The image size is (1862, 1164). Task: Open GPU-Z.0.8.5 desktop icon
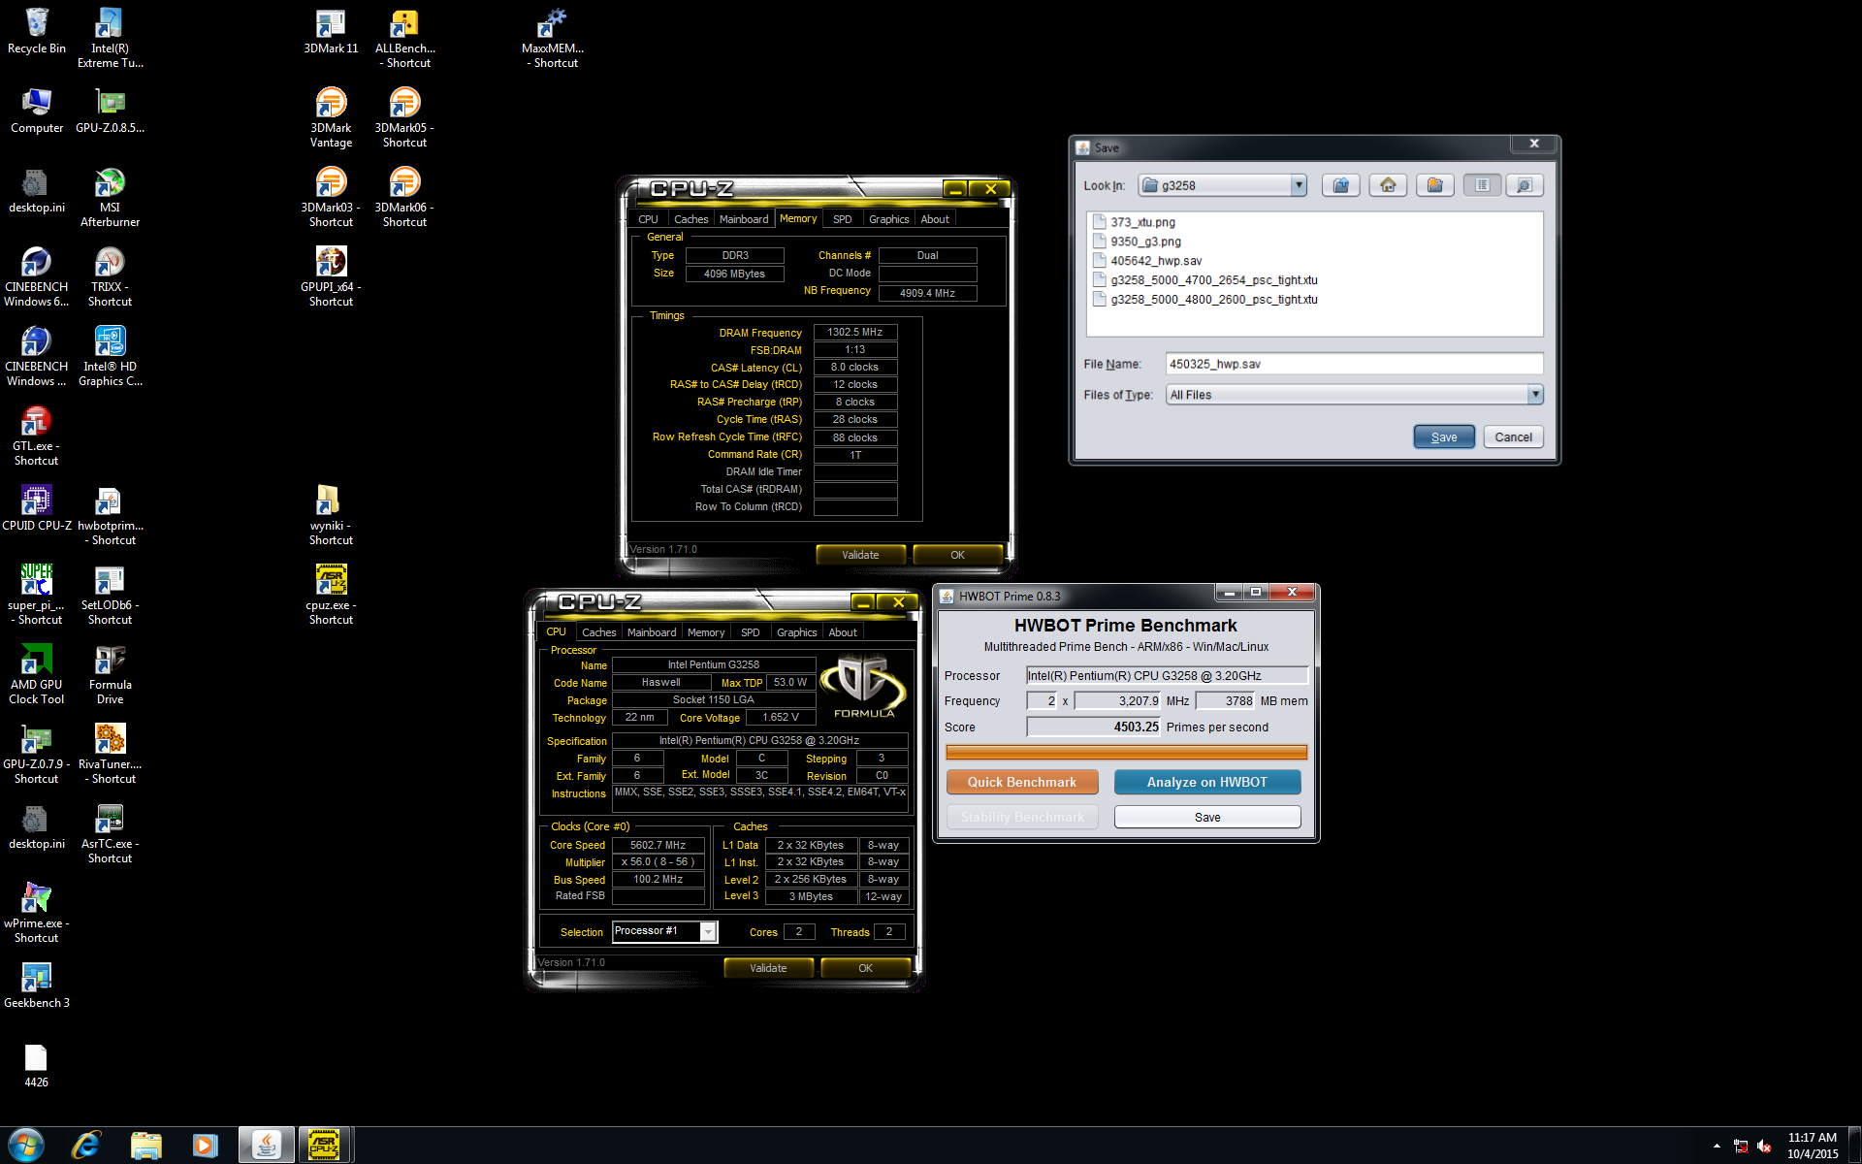(x=110, y=111)
